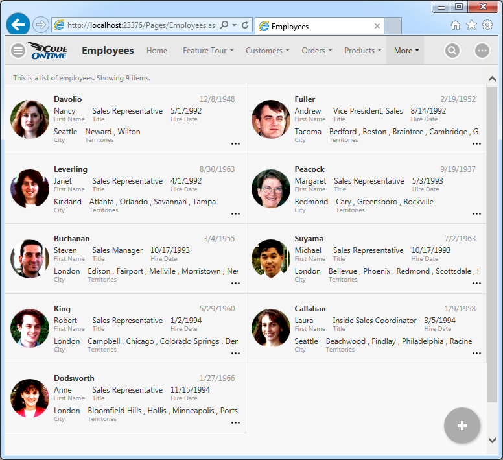Click hire date 11/15/1994
This screenshot has width=503, height=460.
(x=190, y=390)
